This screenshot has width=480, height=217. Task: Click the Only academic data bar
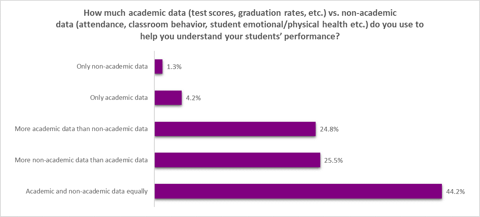tap(168, 98)
